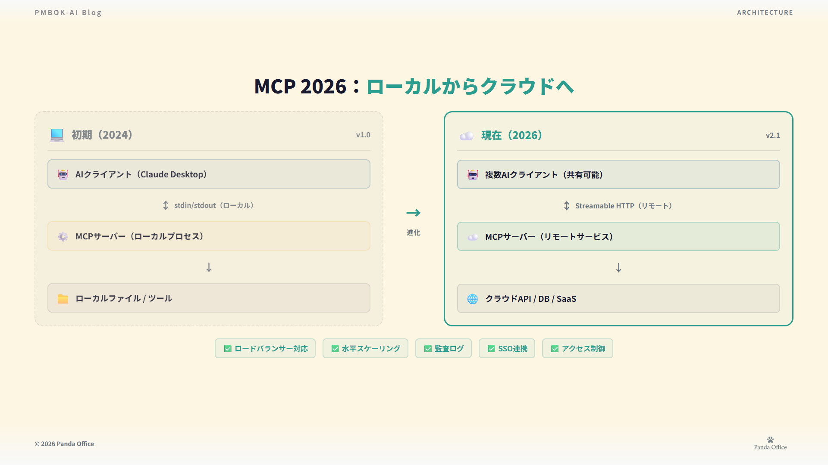The width and height of the screenshot is (828, 465).
Task: Click the SSO連携 badge
Action: click(507, 348)
